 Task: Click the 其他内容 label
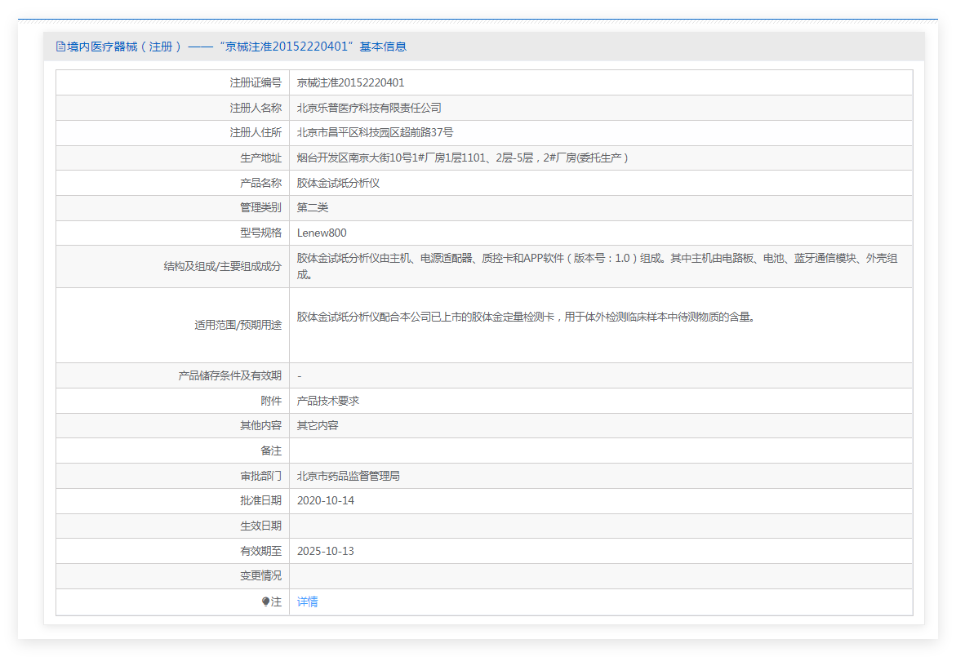tap(261, 425)
